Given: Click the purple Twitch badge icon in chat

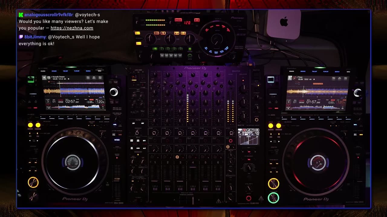Looking at the screenshot, I should click(21, 37).
